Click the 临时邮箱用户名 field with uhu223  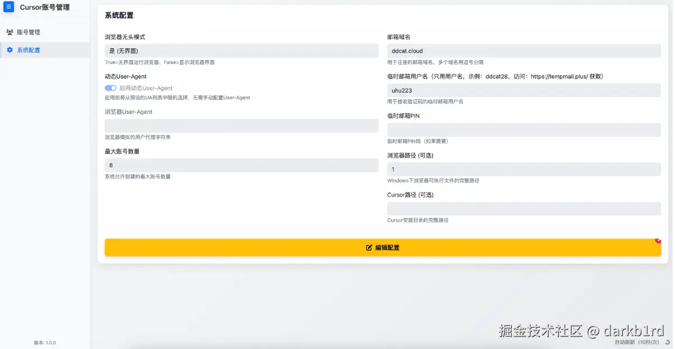524,90
